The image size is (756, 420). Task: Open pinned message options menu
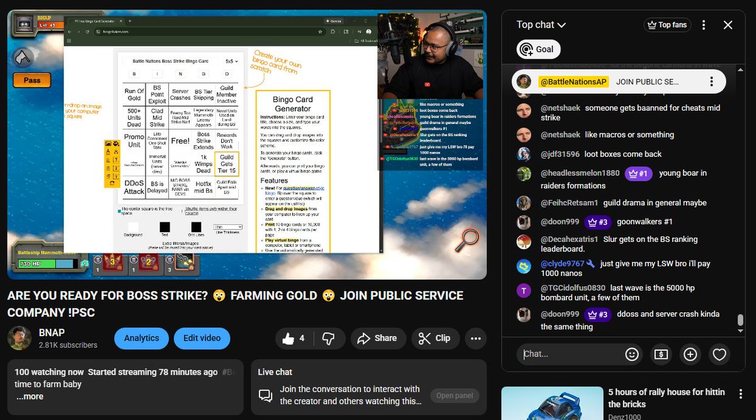(711, 82)
